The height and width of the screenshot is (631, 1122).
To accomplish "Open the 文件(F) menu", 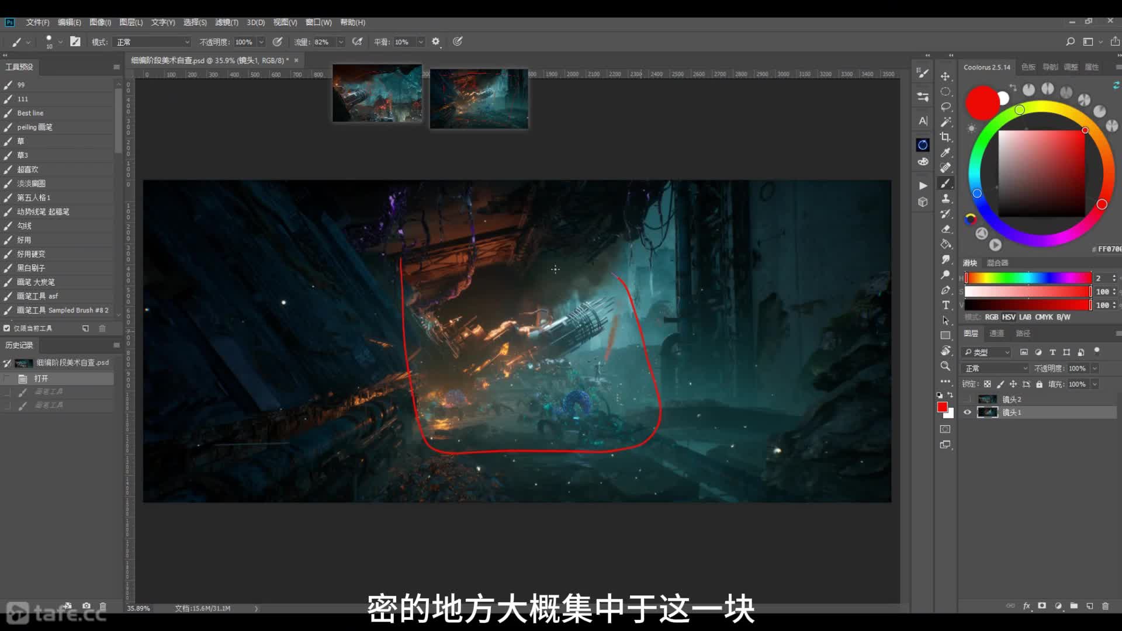I will (x=37, y=22).
